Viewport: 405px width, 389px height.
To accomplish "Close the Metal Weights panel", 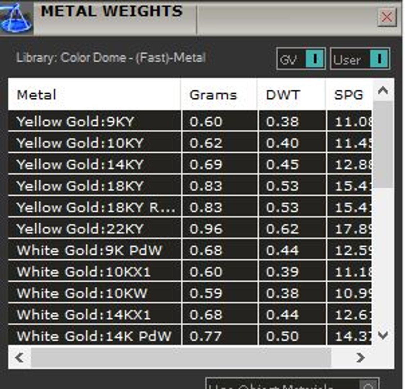I will click(x=387, y=18).
